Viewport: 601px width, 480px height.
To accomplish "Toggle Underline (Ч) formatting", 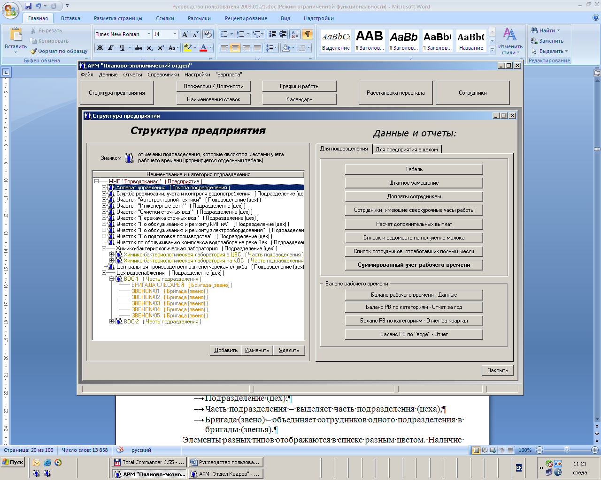I will click(x=122, y=48).
